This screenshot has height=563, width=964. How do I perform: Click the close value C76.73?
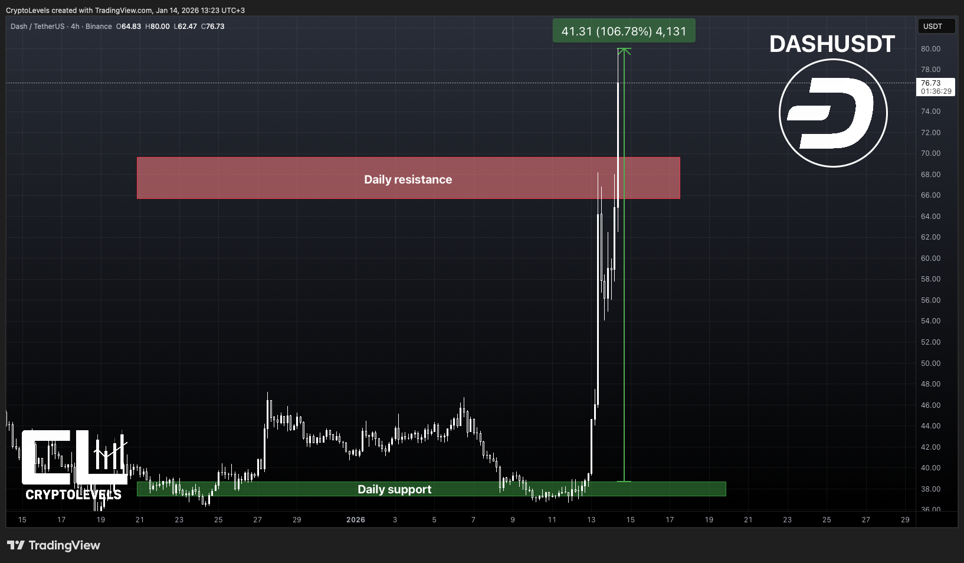[x=212, y=27]
